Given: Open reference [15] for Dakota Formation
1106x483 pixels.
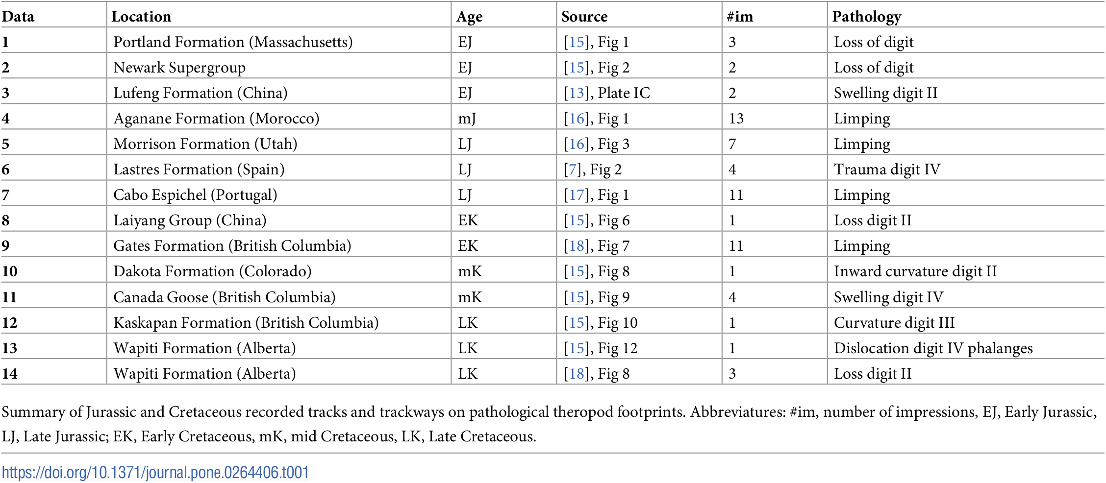Looking at the screenshot, I should pos(576,271).
